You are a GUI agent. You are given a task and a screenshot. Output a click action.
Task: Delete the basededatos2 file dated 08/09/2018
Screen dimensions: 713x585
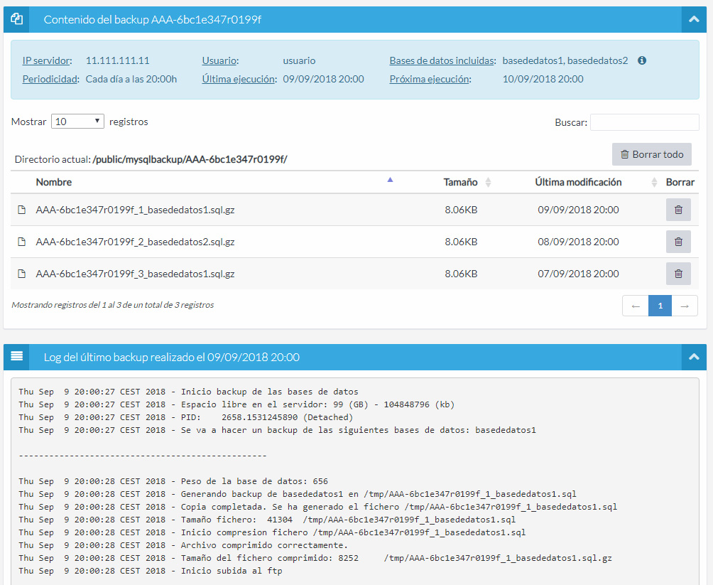point(678,242)
